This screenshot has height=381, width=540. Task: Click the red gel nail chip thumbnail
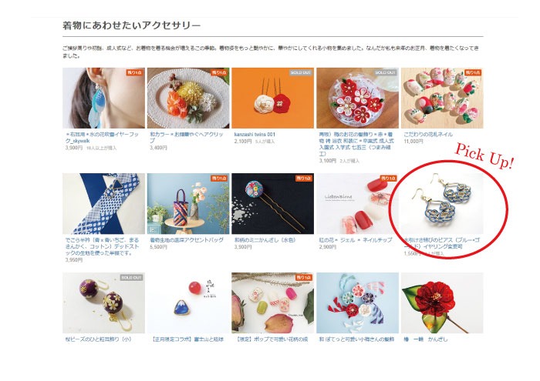coord(357,204)
